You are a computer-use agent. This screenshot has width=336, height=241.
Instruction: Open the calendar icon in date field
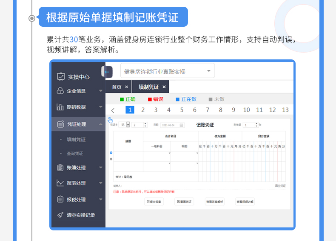[x=181, y=125]
